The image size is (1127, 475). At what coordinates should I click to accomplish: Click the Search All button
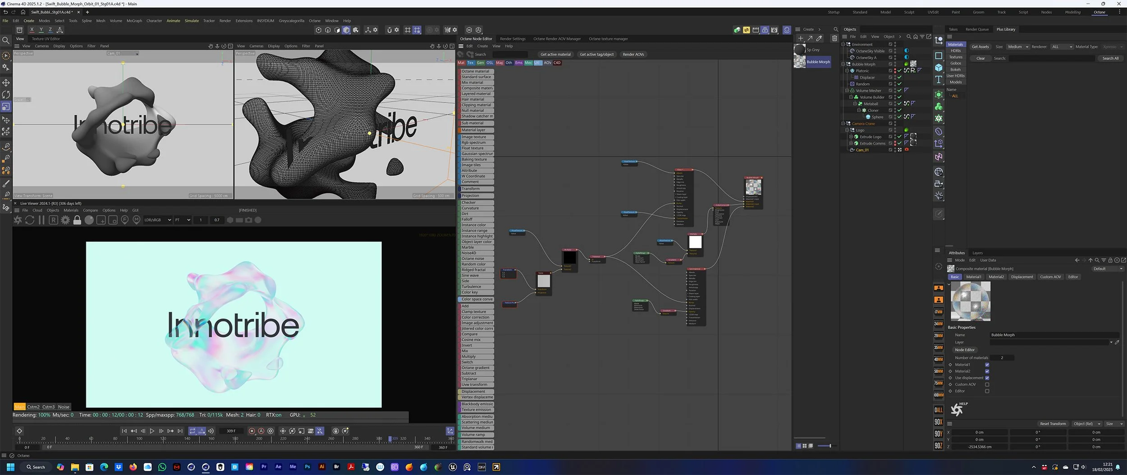(x=1110, y=59)
